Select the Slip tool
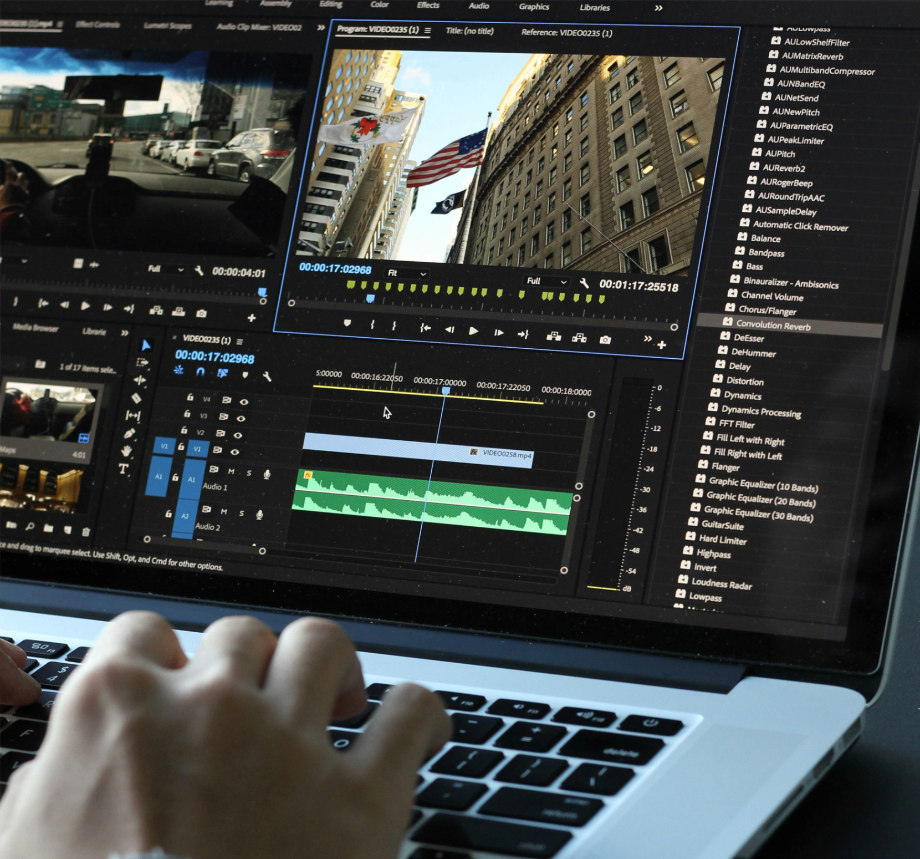 pyautogui.click(x=133, y=415)
